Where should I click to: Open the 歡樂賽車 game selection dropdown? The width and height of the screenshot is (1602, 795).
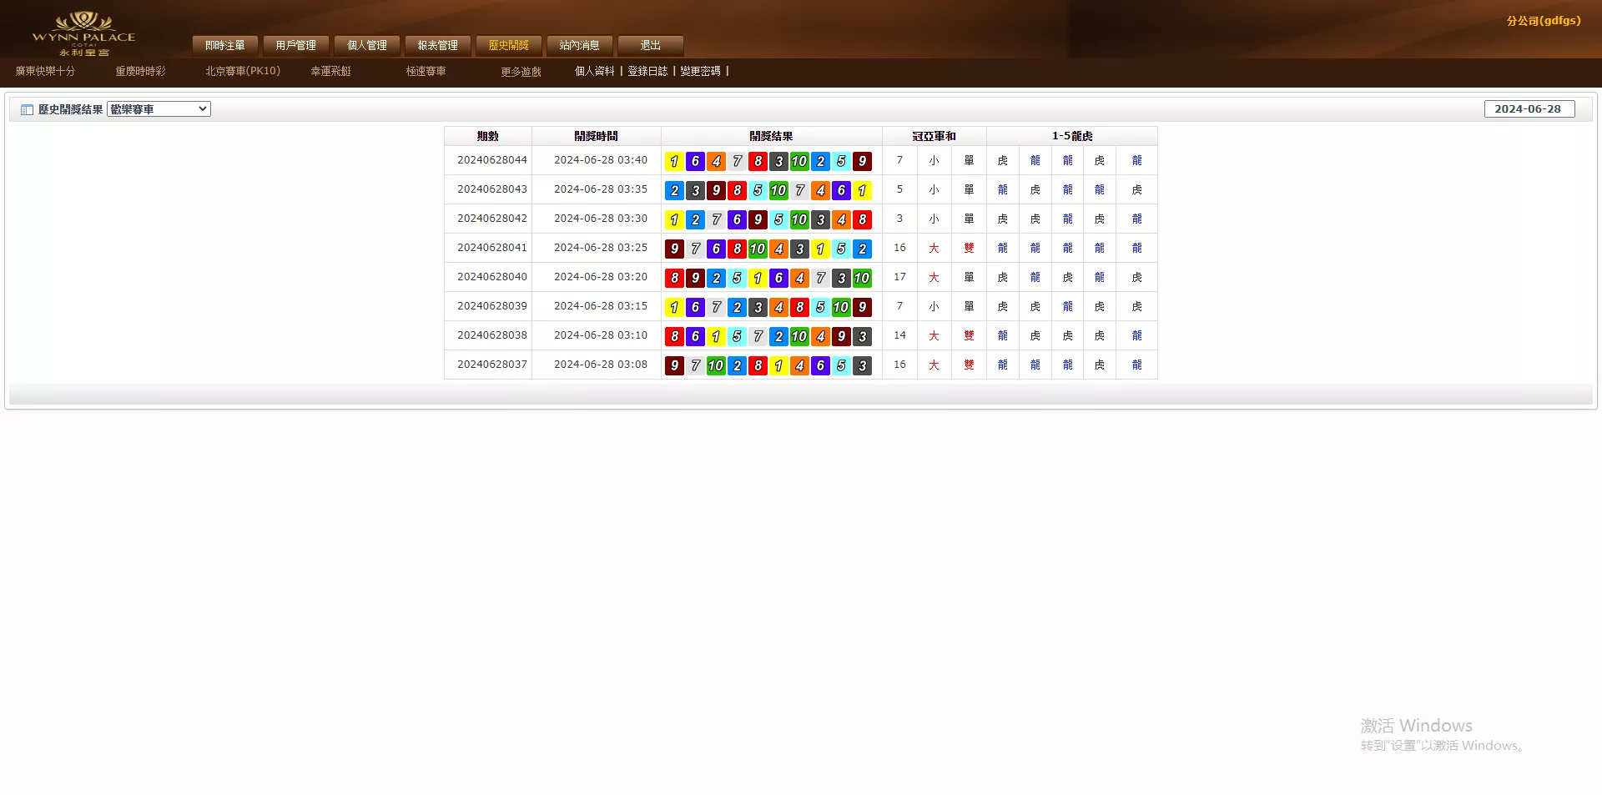click(158, 108)
